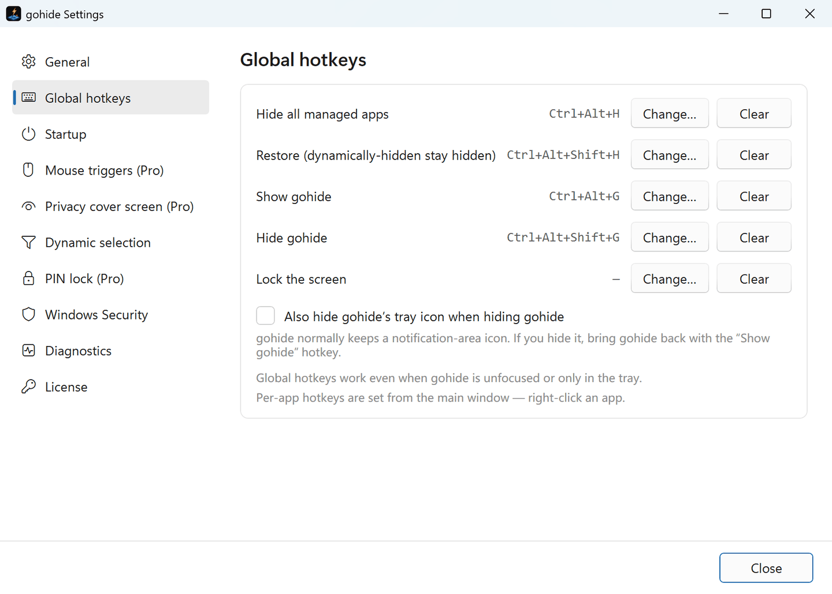Viewport: 832px width, 594px height.
Task: Click the Ctrl+Alt+H hotkey text
Action: (x=584, y=113)
